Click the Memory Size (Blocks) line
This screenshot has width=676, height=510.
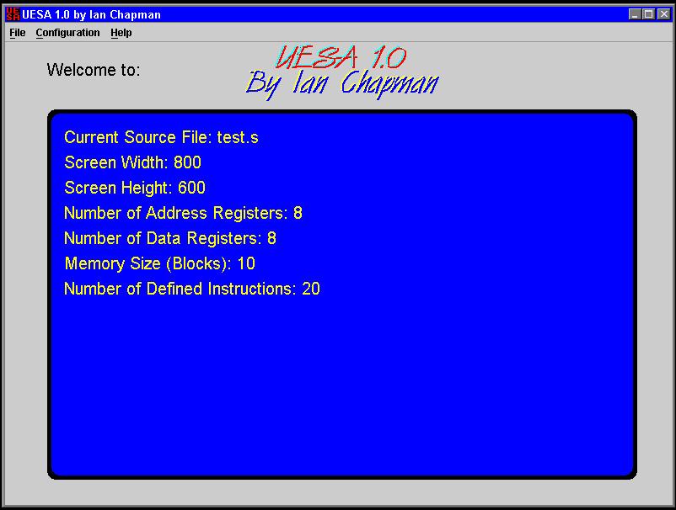160,263
